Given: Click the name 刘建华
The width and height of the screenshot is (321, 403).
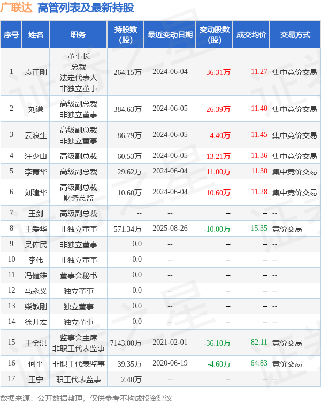Looking at the screenshot, I should [36, 193].
